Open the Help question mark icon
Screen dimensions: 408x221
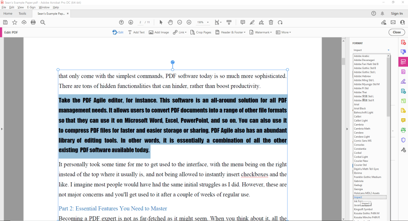[x=374, y=14]
